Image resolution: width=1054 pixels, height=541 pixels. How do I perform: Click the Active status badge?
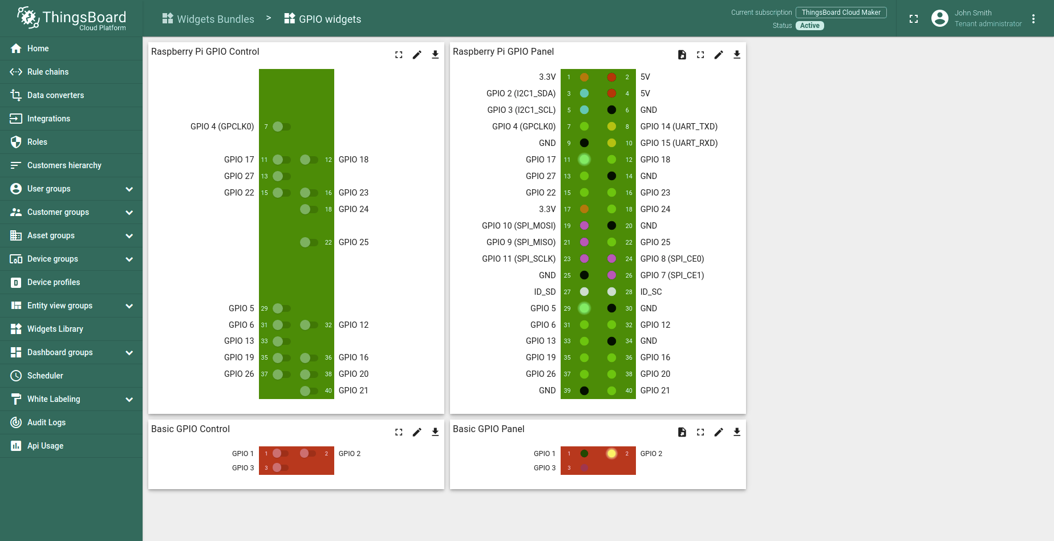[810, 26]
